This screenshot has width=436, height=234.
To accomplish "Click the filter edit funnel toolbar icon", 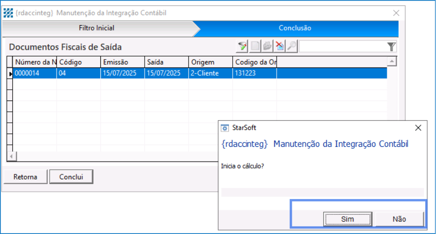I will click(x=242, y=46).
